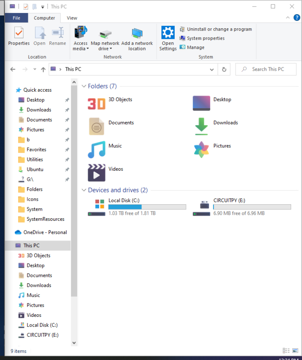Open the Music folder icon
This screenshot has height=360, width=302.
click(x=97, y=150)
